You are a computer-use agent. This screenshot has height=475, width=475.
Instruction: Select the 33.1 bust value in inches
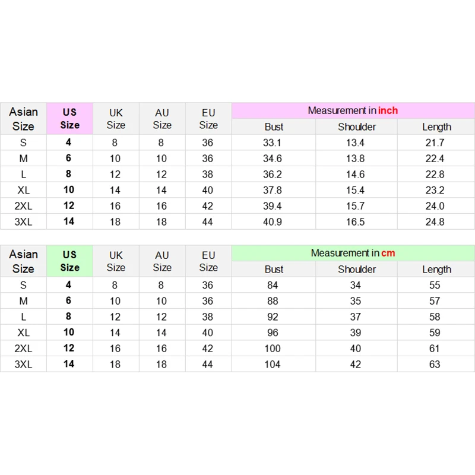tap(273, 142)
